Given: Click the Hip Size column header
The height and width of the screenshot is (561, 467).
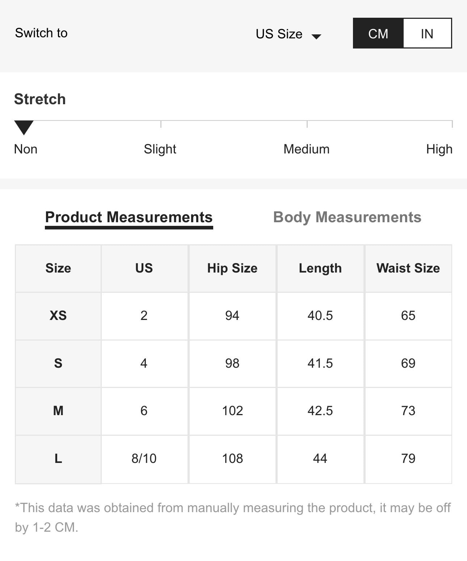Looking at the screenshot, I should tap(232, 268).
